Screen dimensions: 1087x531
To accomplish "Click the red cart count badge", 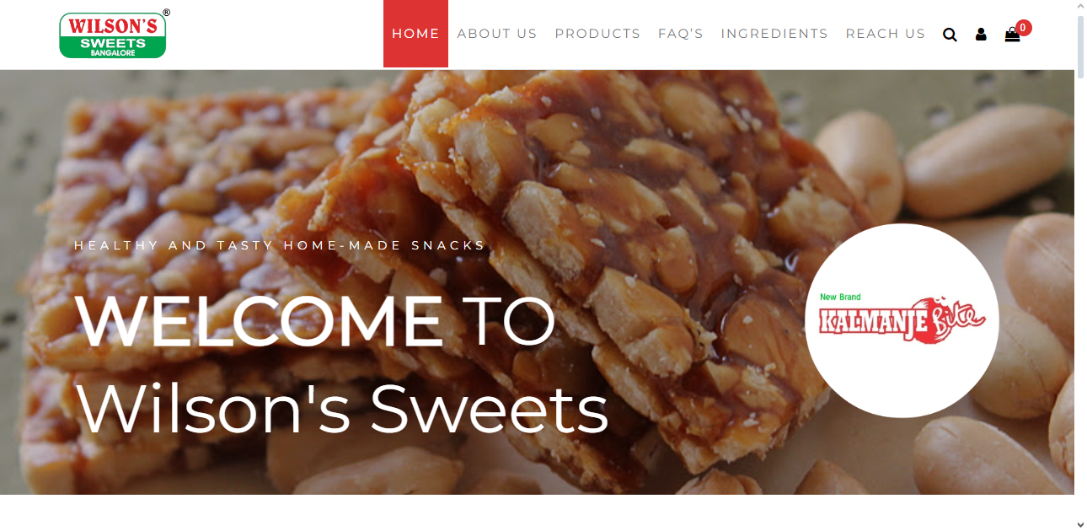I will [x=1023, y=28].
